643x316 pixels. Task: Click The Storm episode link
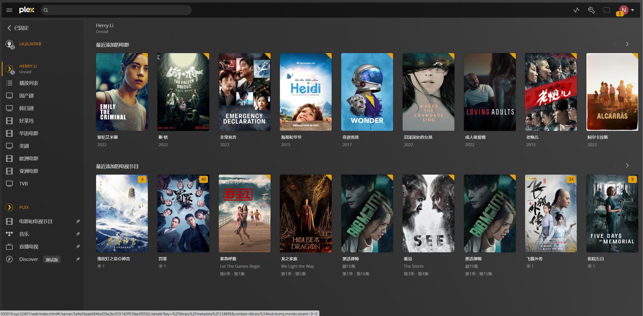[x=414, y=266]
